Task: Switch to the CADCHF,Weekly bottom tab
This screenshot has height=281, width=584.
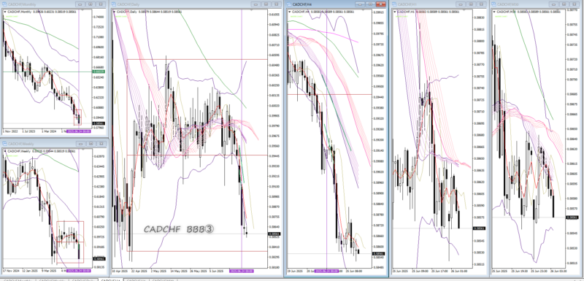Action: pyautogui.click(x=52, y=280)
